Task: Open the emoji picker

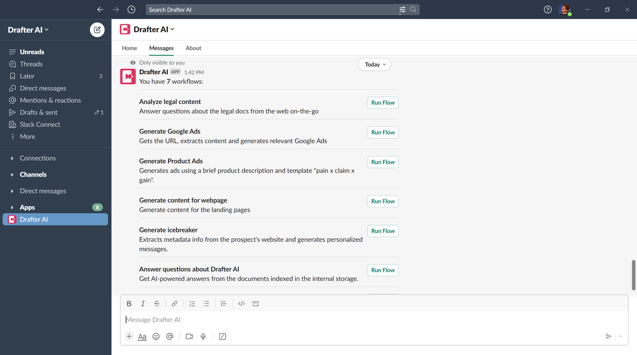Action: (156, 336)
